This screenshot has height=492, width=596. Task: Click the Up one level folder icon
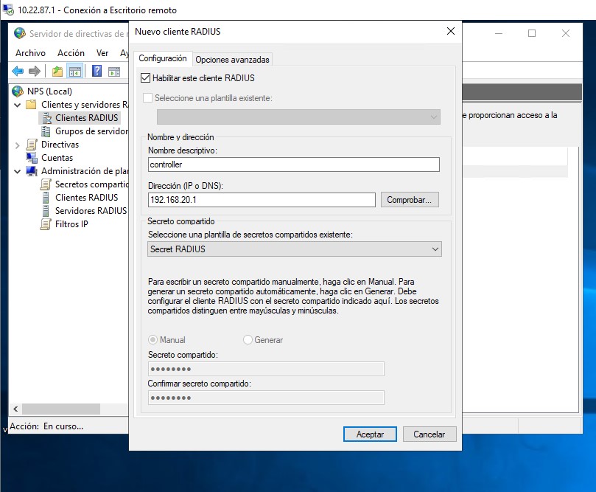[57, 71]
